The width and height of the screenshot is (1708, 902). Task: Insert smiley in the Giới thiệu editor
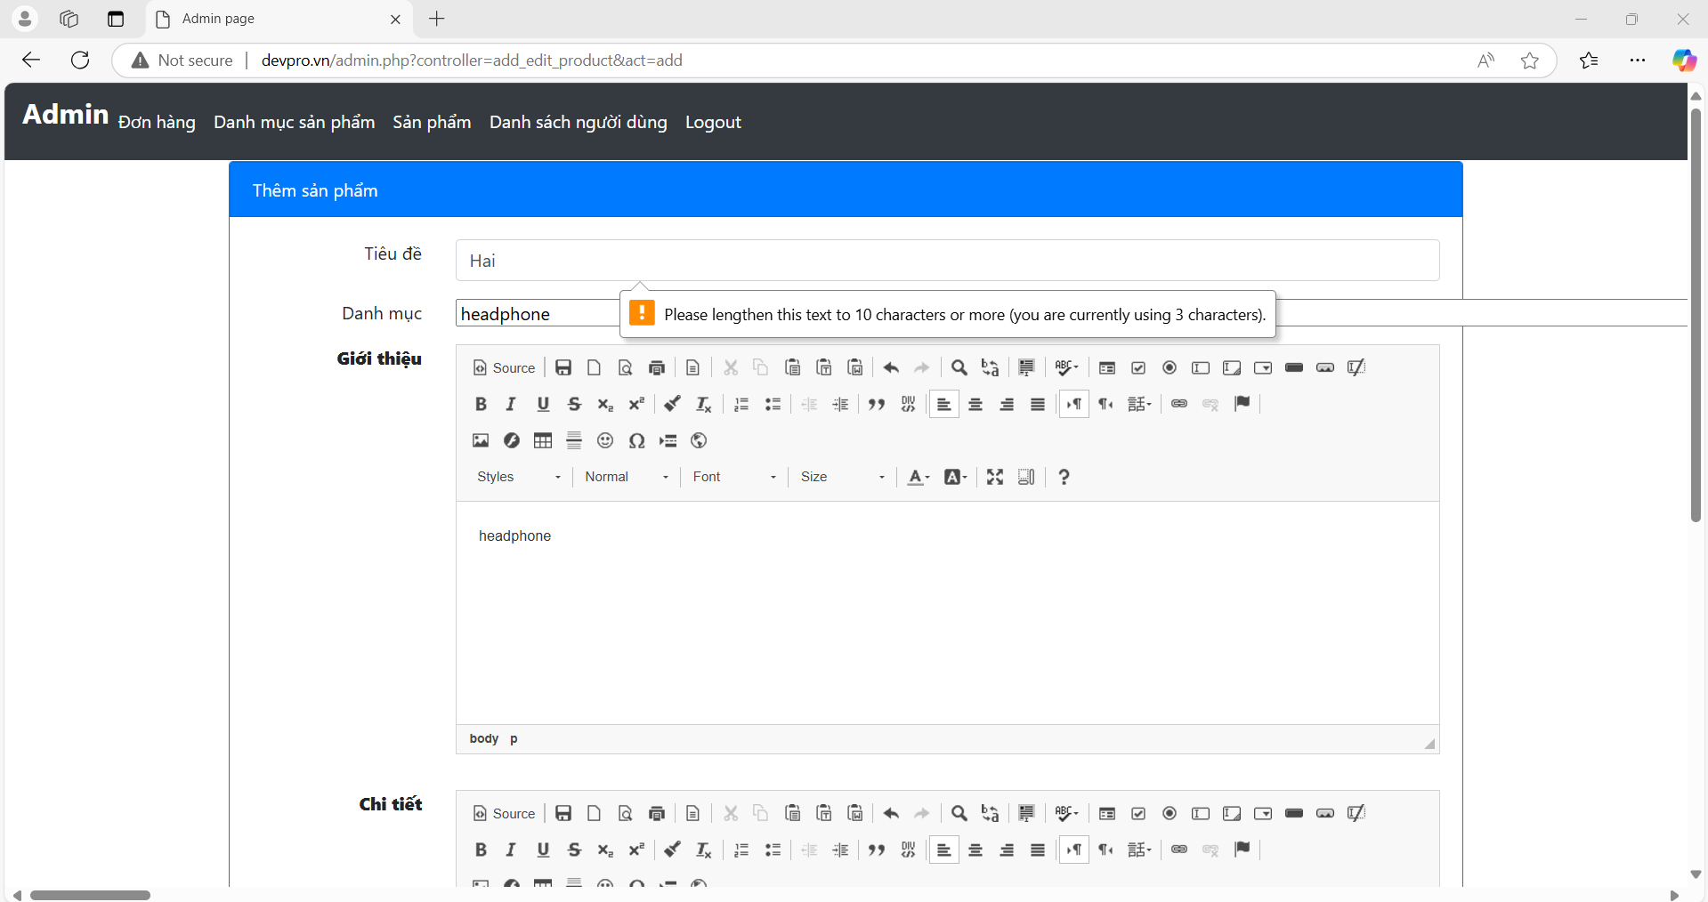605,441
